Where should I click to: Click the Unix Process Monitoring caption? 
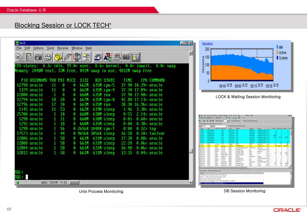tap(101, 191)
